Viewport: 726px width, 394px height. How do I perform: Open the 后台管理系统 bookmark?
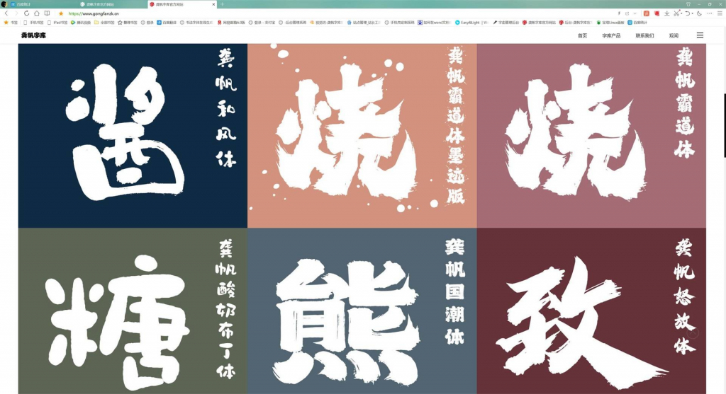coord(293,22)
